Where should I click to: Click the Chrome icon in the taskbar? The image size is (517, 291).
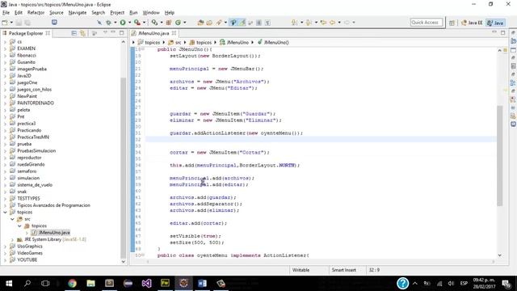tap(72, 283)
